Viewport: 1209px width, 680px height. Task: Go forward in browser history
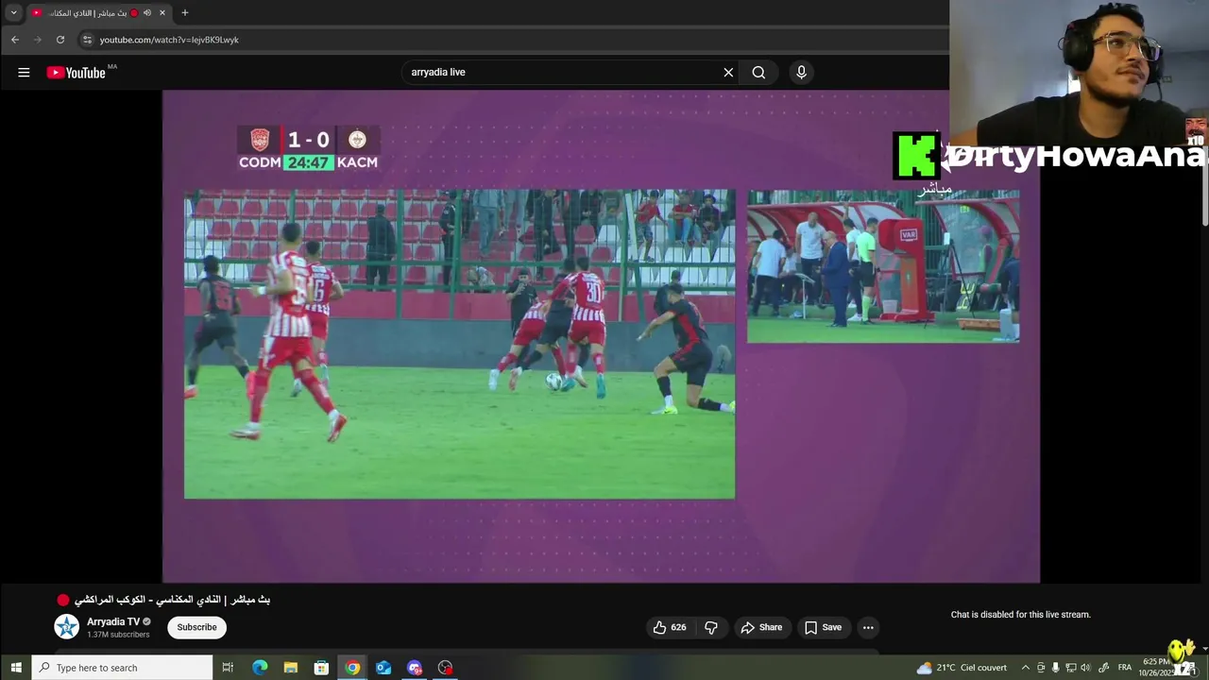38,40
